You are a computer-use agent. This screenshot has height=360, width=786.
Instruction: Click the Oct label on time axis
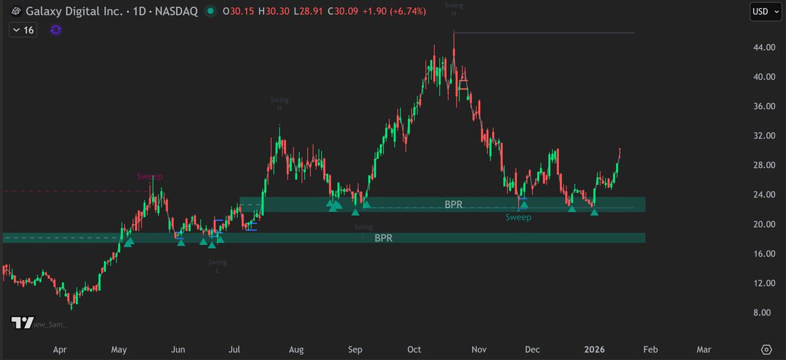click(x=414, y=350)
